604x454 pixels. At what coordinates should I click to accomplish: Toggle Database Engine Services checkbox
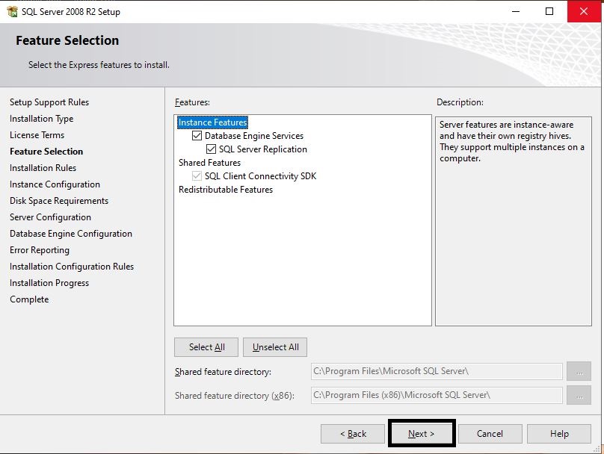[x=197, y=135]
